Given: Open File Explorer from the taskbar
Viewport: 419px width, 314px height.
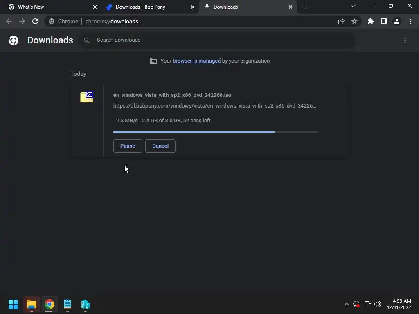Looking at the screenshot, I should pyautogui.click(x=31, y=304).
